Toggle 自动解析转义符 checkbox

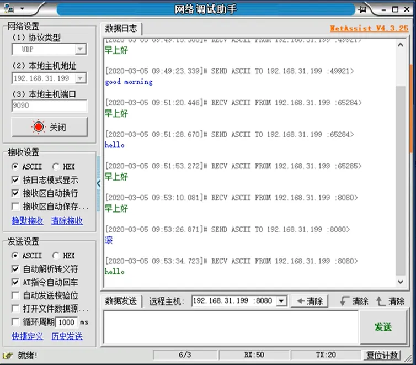15,269
